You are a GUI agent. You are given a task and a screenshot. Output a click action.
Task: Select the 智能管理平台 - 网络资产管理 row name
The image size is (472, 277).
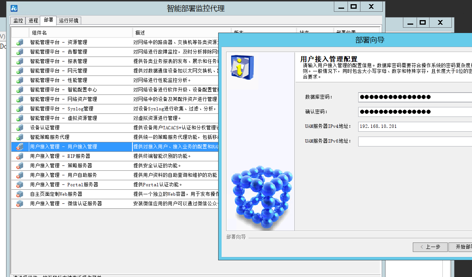[x=63, y=99]
